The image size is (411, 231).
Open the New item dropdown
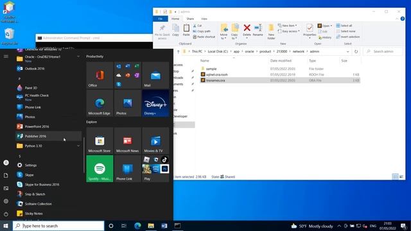(x=287, y=26)
